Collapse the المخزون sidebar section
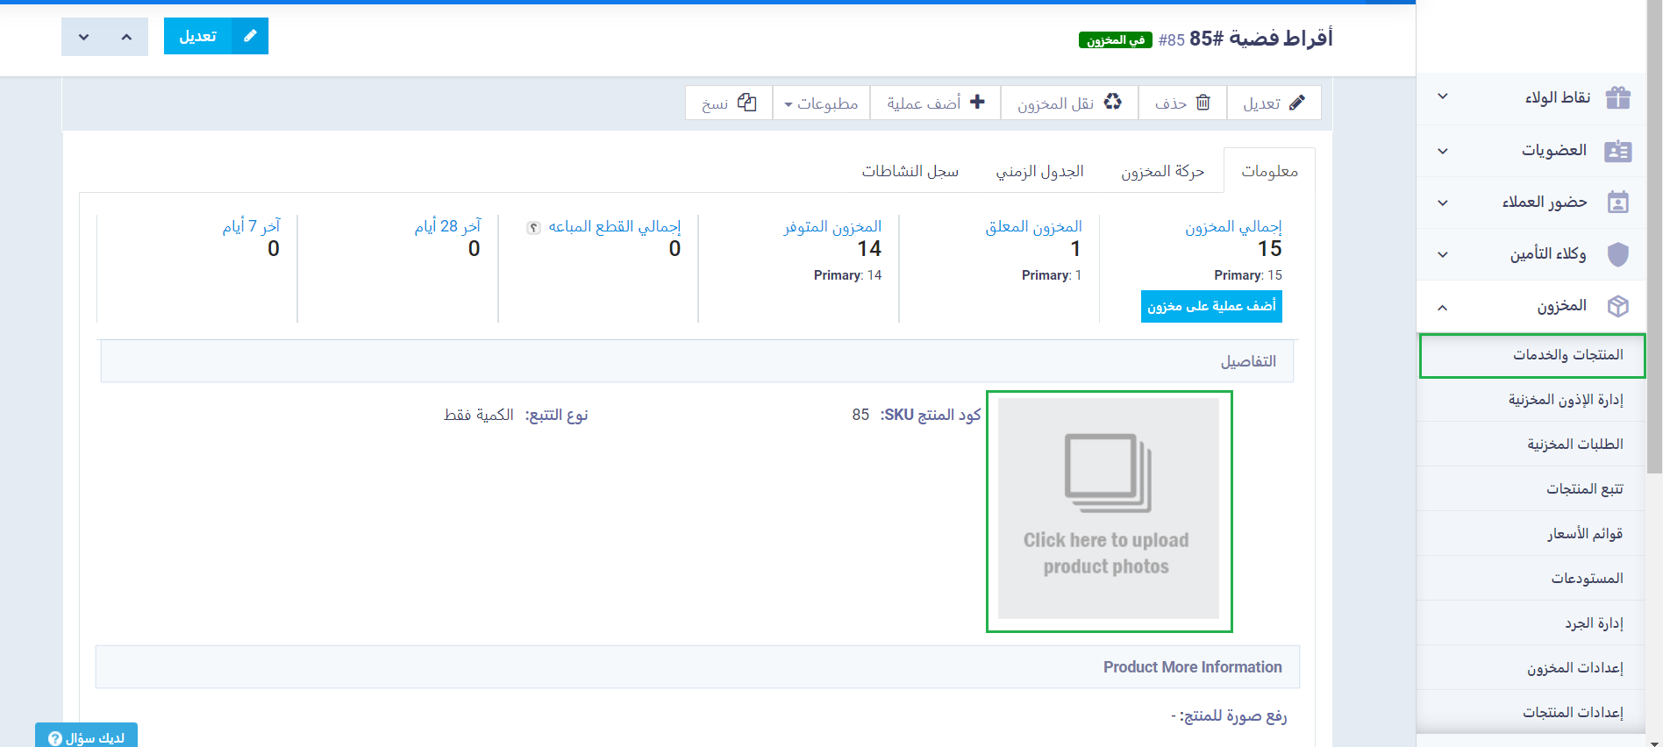Screen dimensions: 1663x747 (1443, 307)
